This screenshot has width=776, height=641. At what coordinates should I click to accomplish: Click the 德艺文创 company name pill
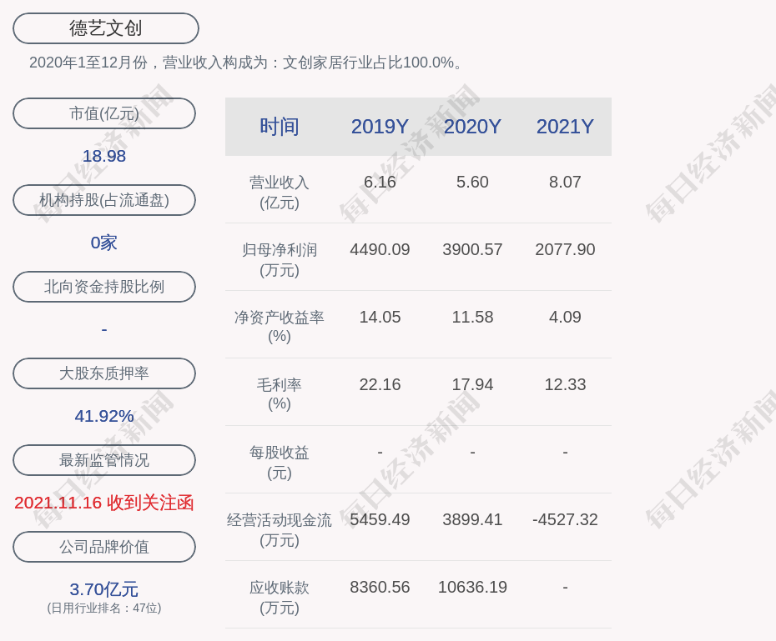[105, 28]
